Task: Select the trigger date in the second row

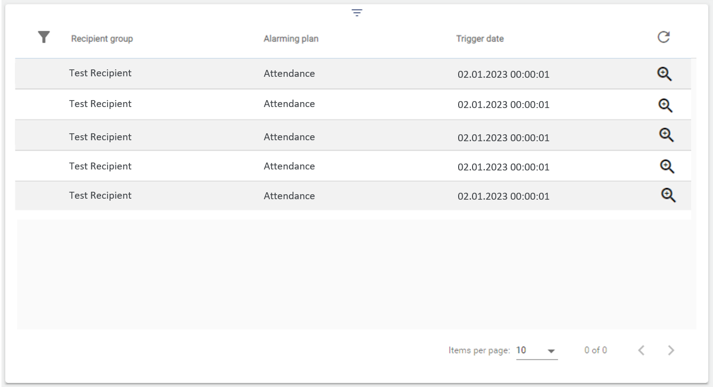Action: 503,105
